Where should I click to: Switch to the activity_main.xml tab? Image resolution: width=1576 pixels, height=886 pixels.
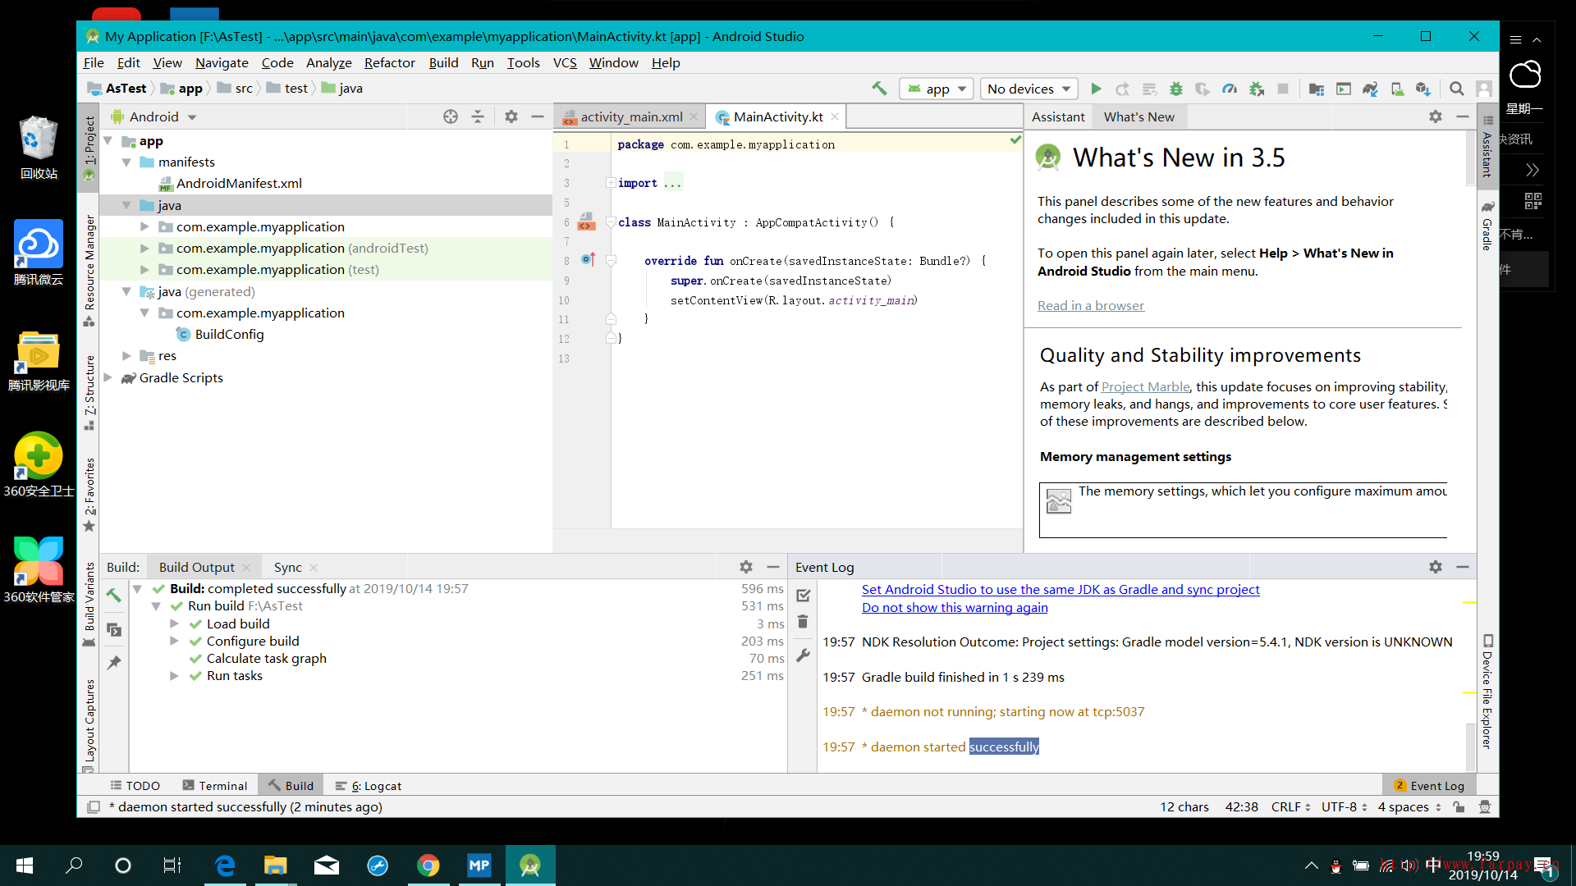click(x=631, y=116)
